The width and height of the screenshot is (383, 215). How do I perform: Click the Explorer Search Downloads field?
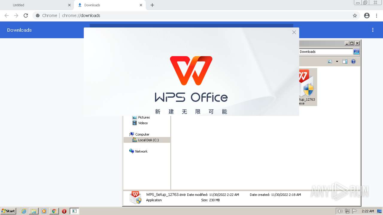(326, 52)
